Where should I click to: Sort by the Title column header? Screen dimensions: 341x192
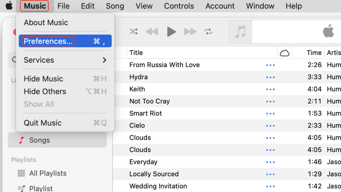coord(136,53)
